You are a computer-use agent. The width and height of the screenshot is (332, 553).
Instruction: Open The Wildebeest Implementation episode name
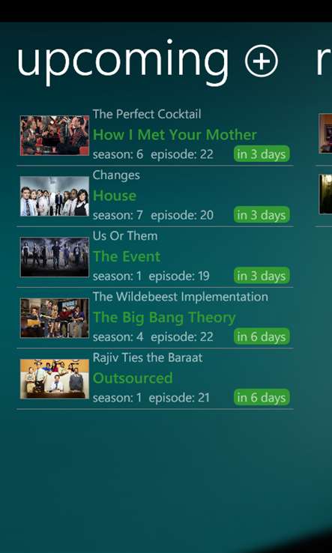[181, 297]
